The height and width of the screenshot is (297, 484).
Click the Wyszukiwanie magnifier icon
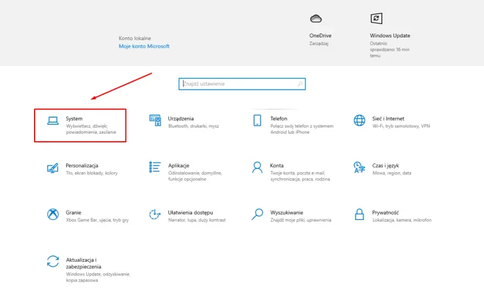(x=257, y=215)
